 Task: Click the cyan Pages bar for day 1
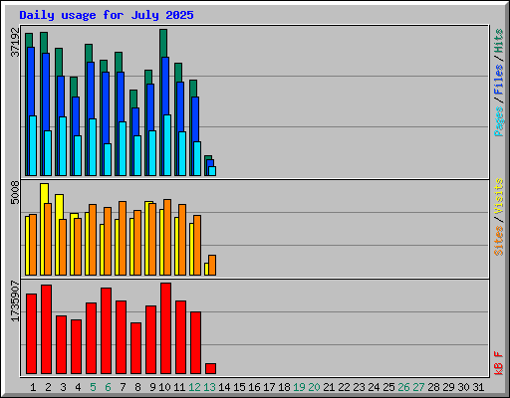[x=33, y=145]
